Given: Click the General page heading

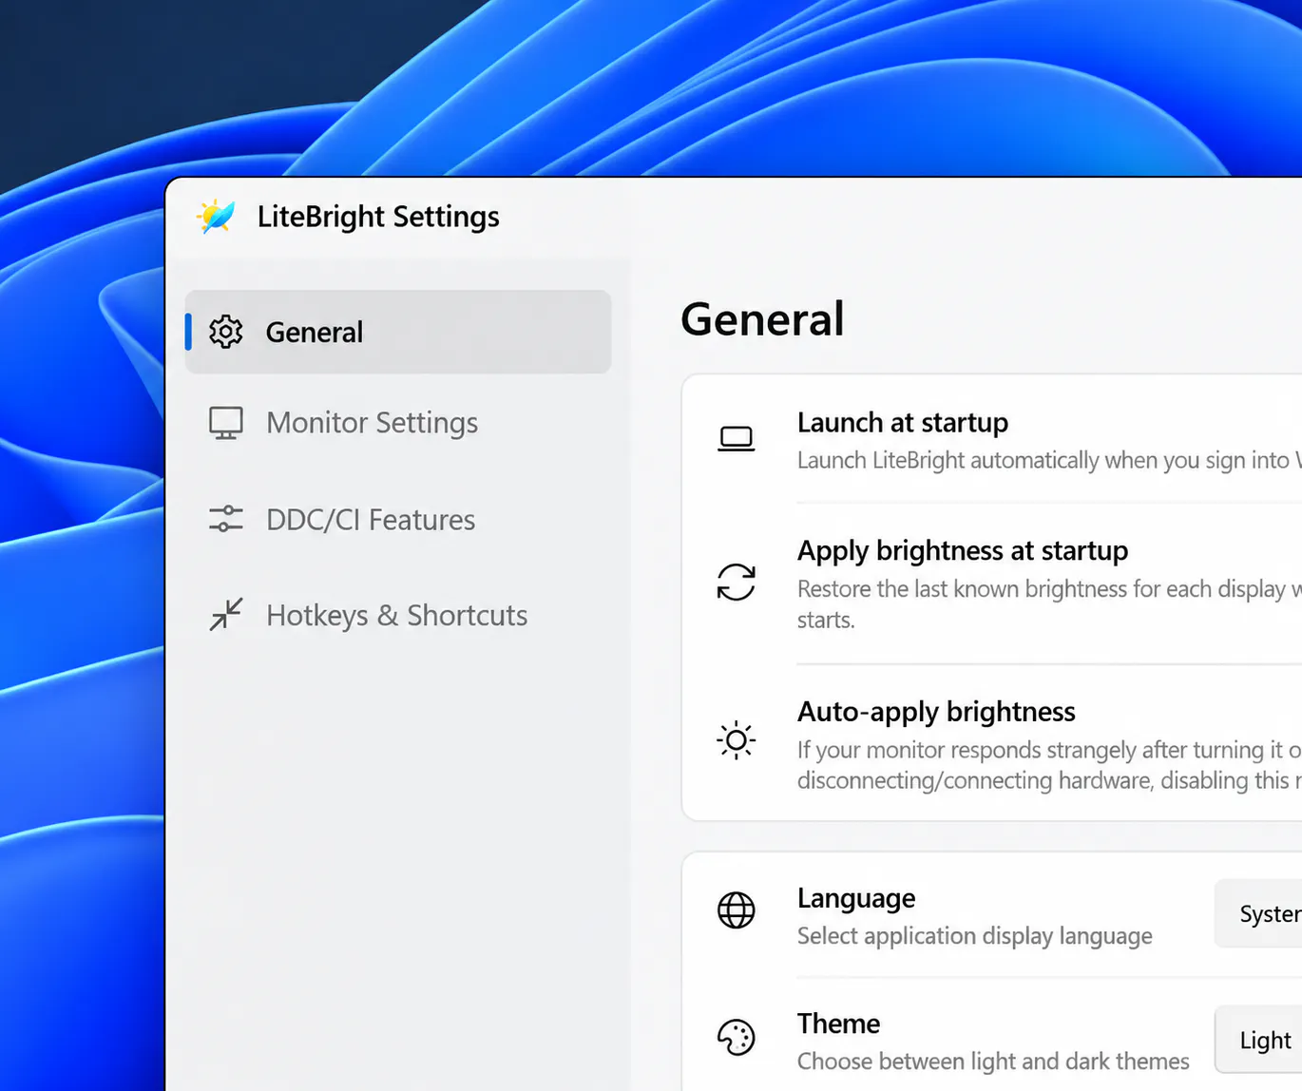Looking at the screenshot, I should click(x=763, y=319).
